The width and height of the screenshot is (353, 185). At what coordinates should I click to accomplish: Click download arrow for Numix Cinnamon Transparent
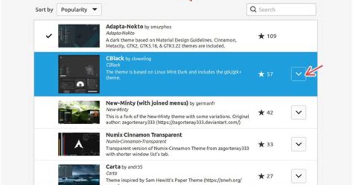(298, 144)
